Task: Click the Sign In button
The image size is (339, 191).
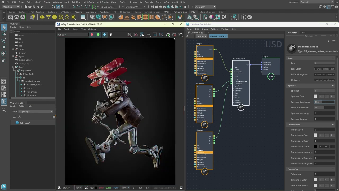Action: tap(205, 7)
